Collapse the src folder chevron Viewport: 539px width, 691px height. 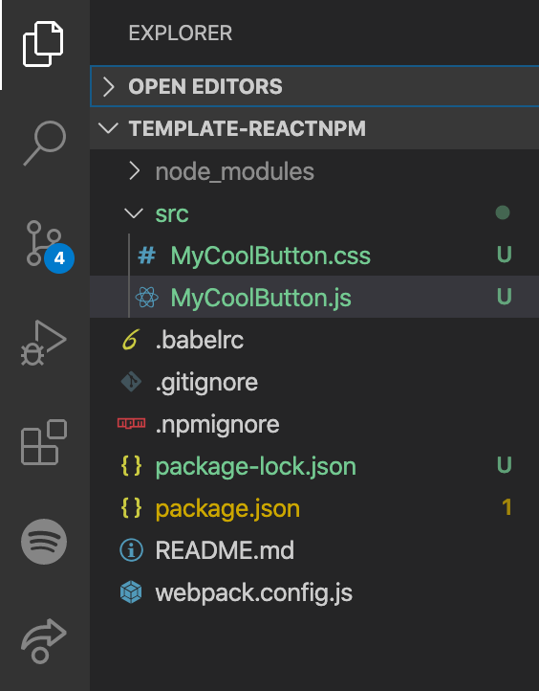click(134, 213)
